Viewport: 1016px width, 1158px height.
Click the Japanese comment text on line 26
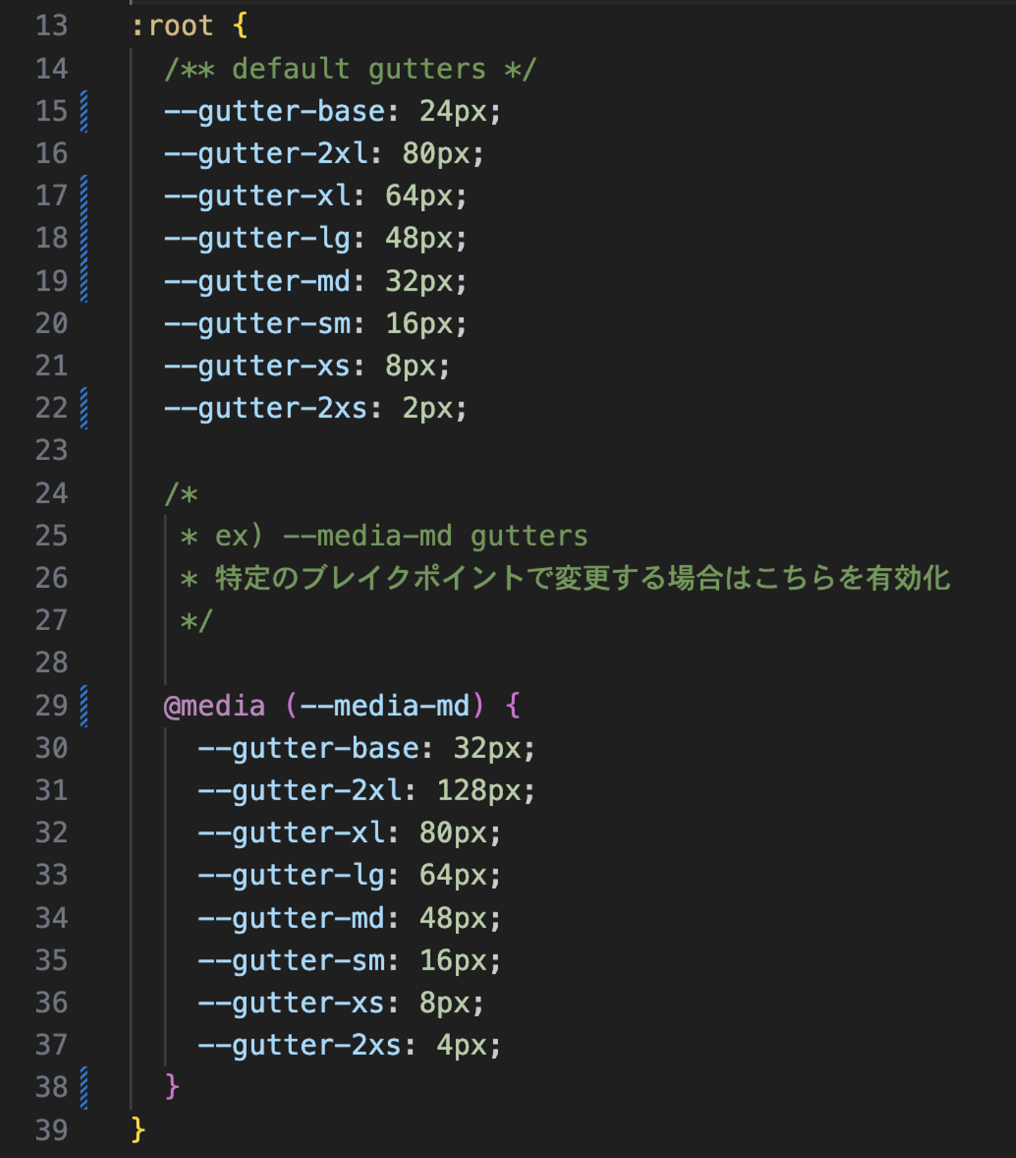pos(581,579)
